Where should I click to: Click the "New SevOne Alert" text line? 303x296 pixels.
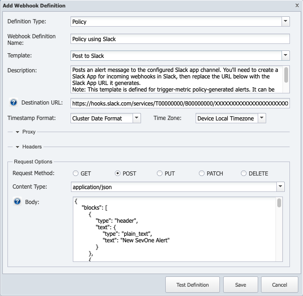(136, 240)
